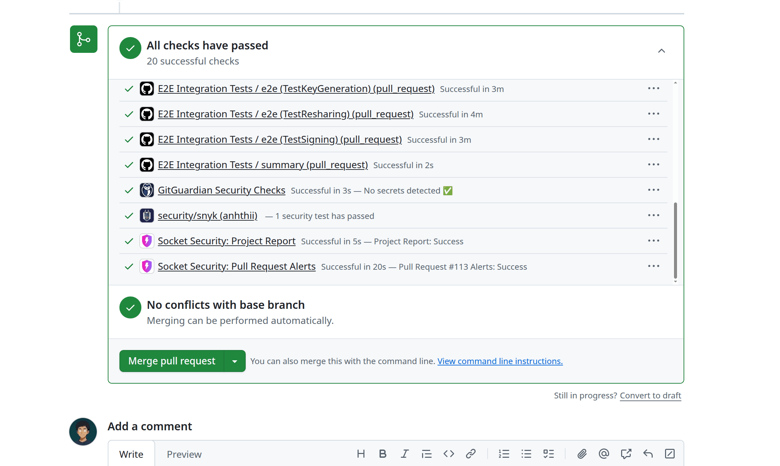
Task: Open View command line instructions link
Action: (500, 361)
